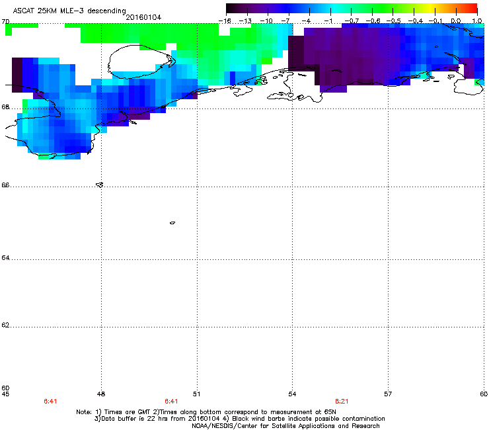Click the '0.0' color scale label
This screenshot has height=430, width=489.
[456, 21]
